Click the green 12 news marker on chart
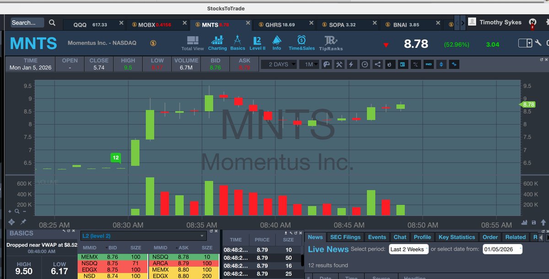 pyautogui.click(x=116, y=158)
